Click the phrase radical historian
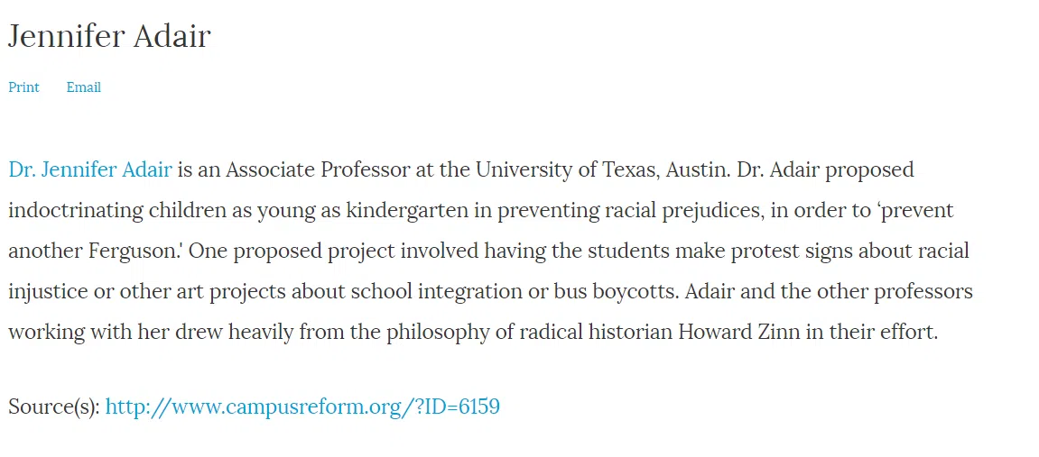 coord(595,332)
